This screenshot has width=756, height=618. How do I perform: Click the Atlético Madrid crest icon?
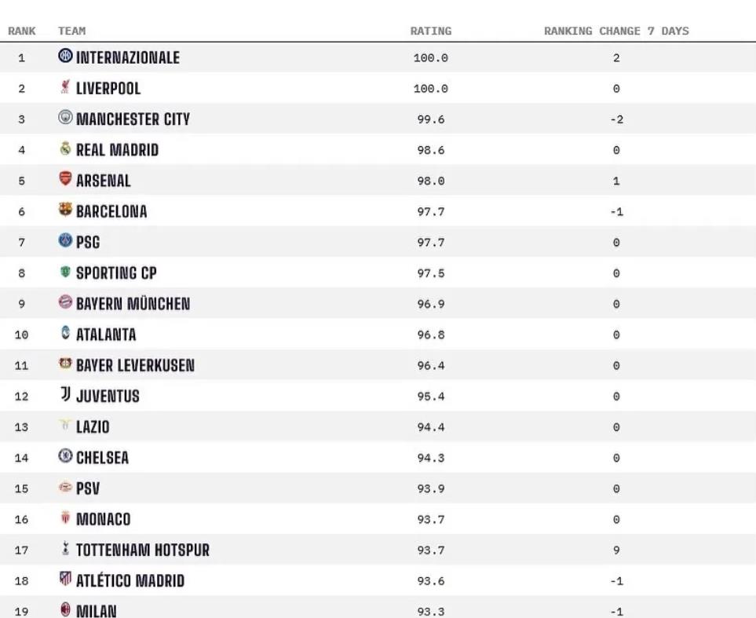pos(65,580)
